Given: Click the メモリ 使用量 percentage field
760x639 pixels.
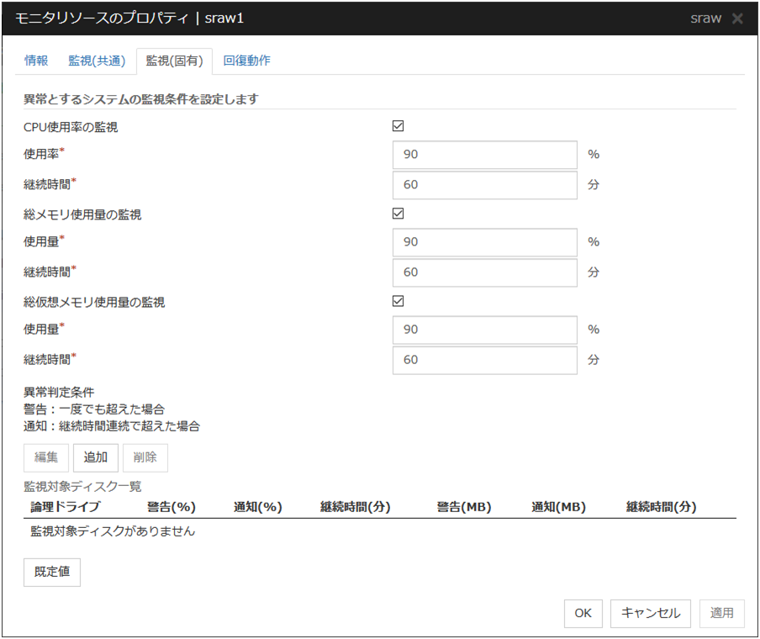Looking at the screenshot, I should (x=484, y=242).
